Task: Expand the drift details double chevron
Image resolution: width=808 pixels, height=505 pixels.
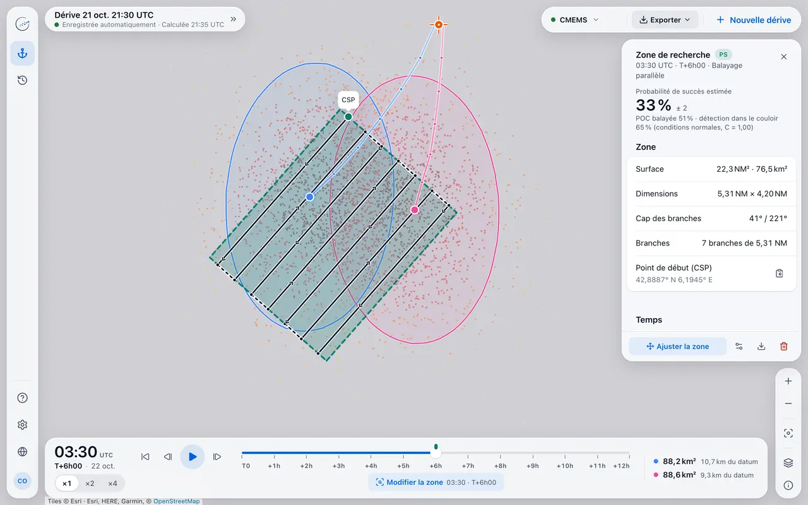Action: tap(234, 20)
